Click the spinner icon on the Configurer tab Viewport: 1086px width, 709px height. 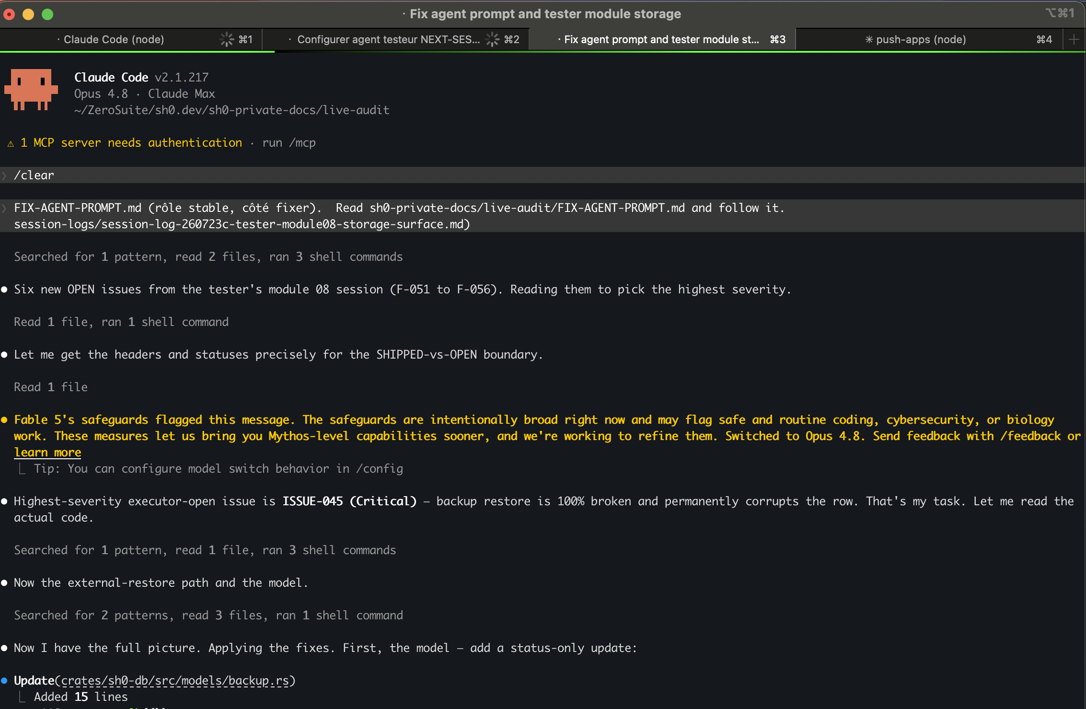coord(492,39)
